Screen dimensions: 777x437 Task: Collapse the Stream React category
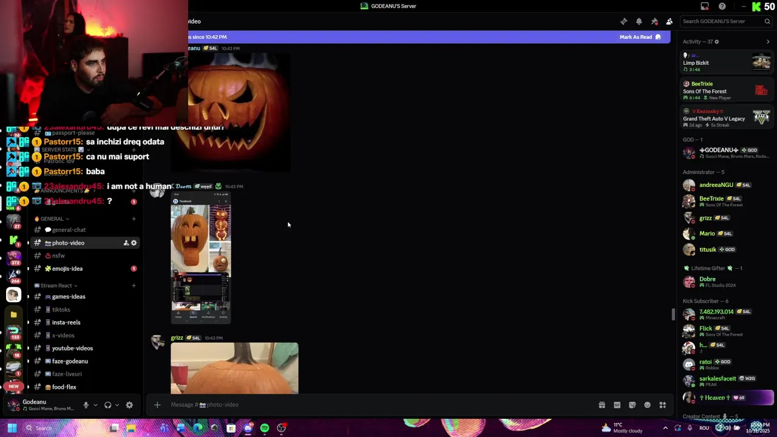pos(56,285)
